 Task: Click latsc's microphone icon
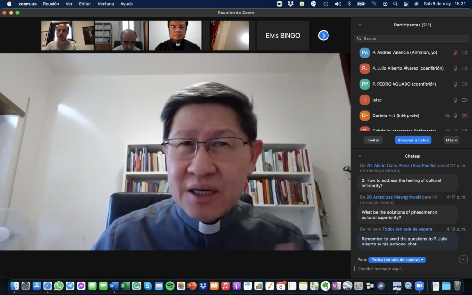[x=455, y=100]
